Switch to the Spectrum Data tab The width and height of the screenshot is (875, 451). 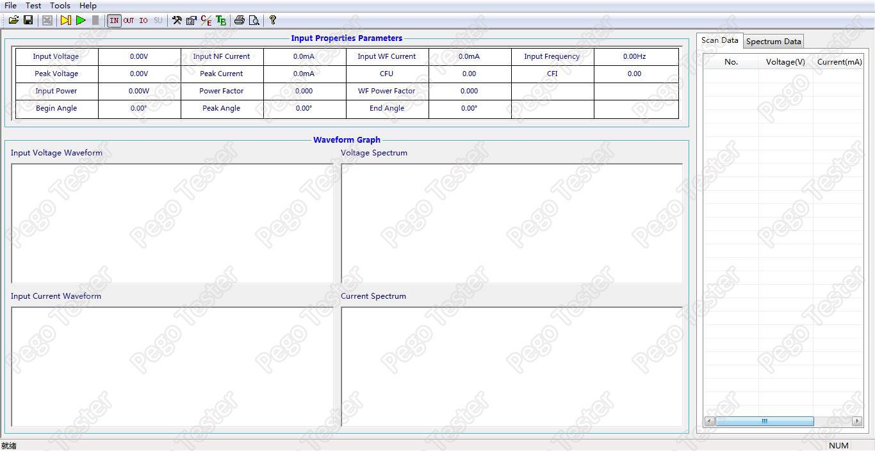coord(773,42)
